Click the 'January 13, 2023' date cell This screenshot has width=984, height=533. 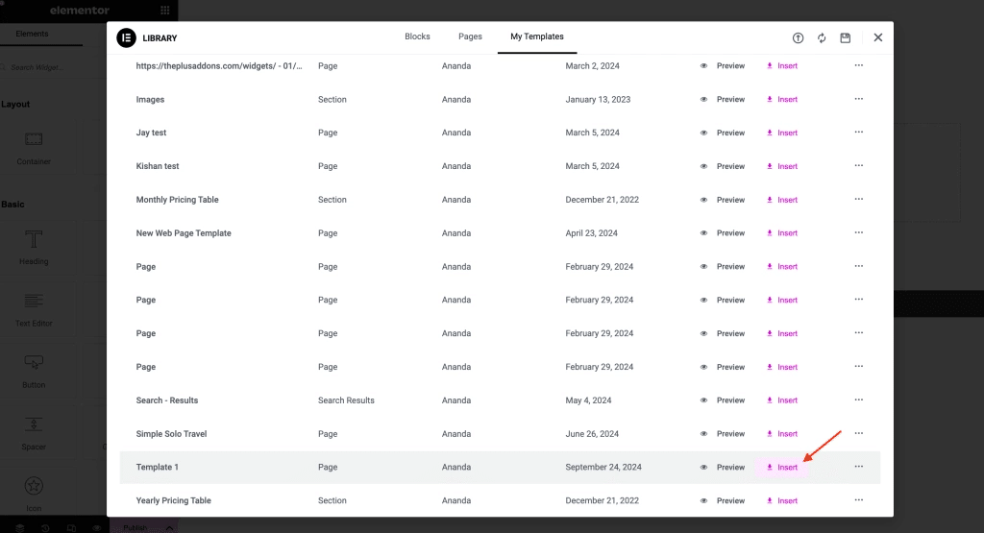(598, 99)
